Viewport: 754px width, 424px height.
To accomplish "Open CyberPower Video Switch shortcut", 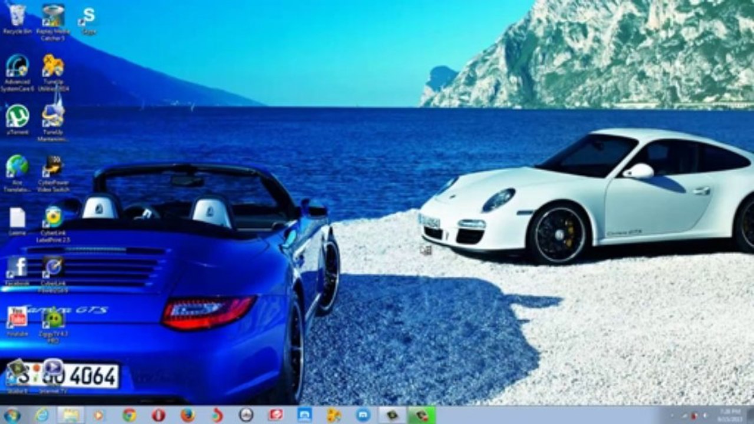I will point(53,174).
